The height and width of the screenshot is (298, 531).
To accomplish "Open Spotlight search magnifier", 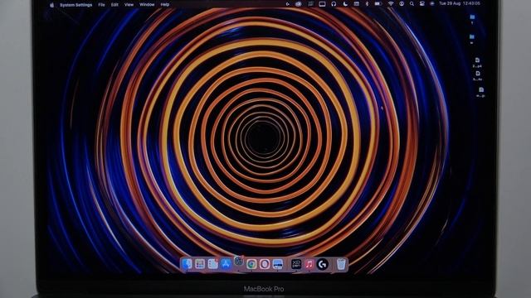I will (412, 3).
